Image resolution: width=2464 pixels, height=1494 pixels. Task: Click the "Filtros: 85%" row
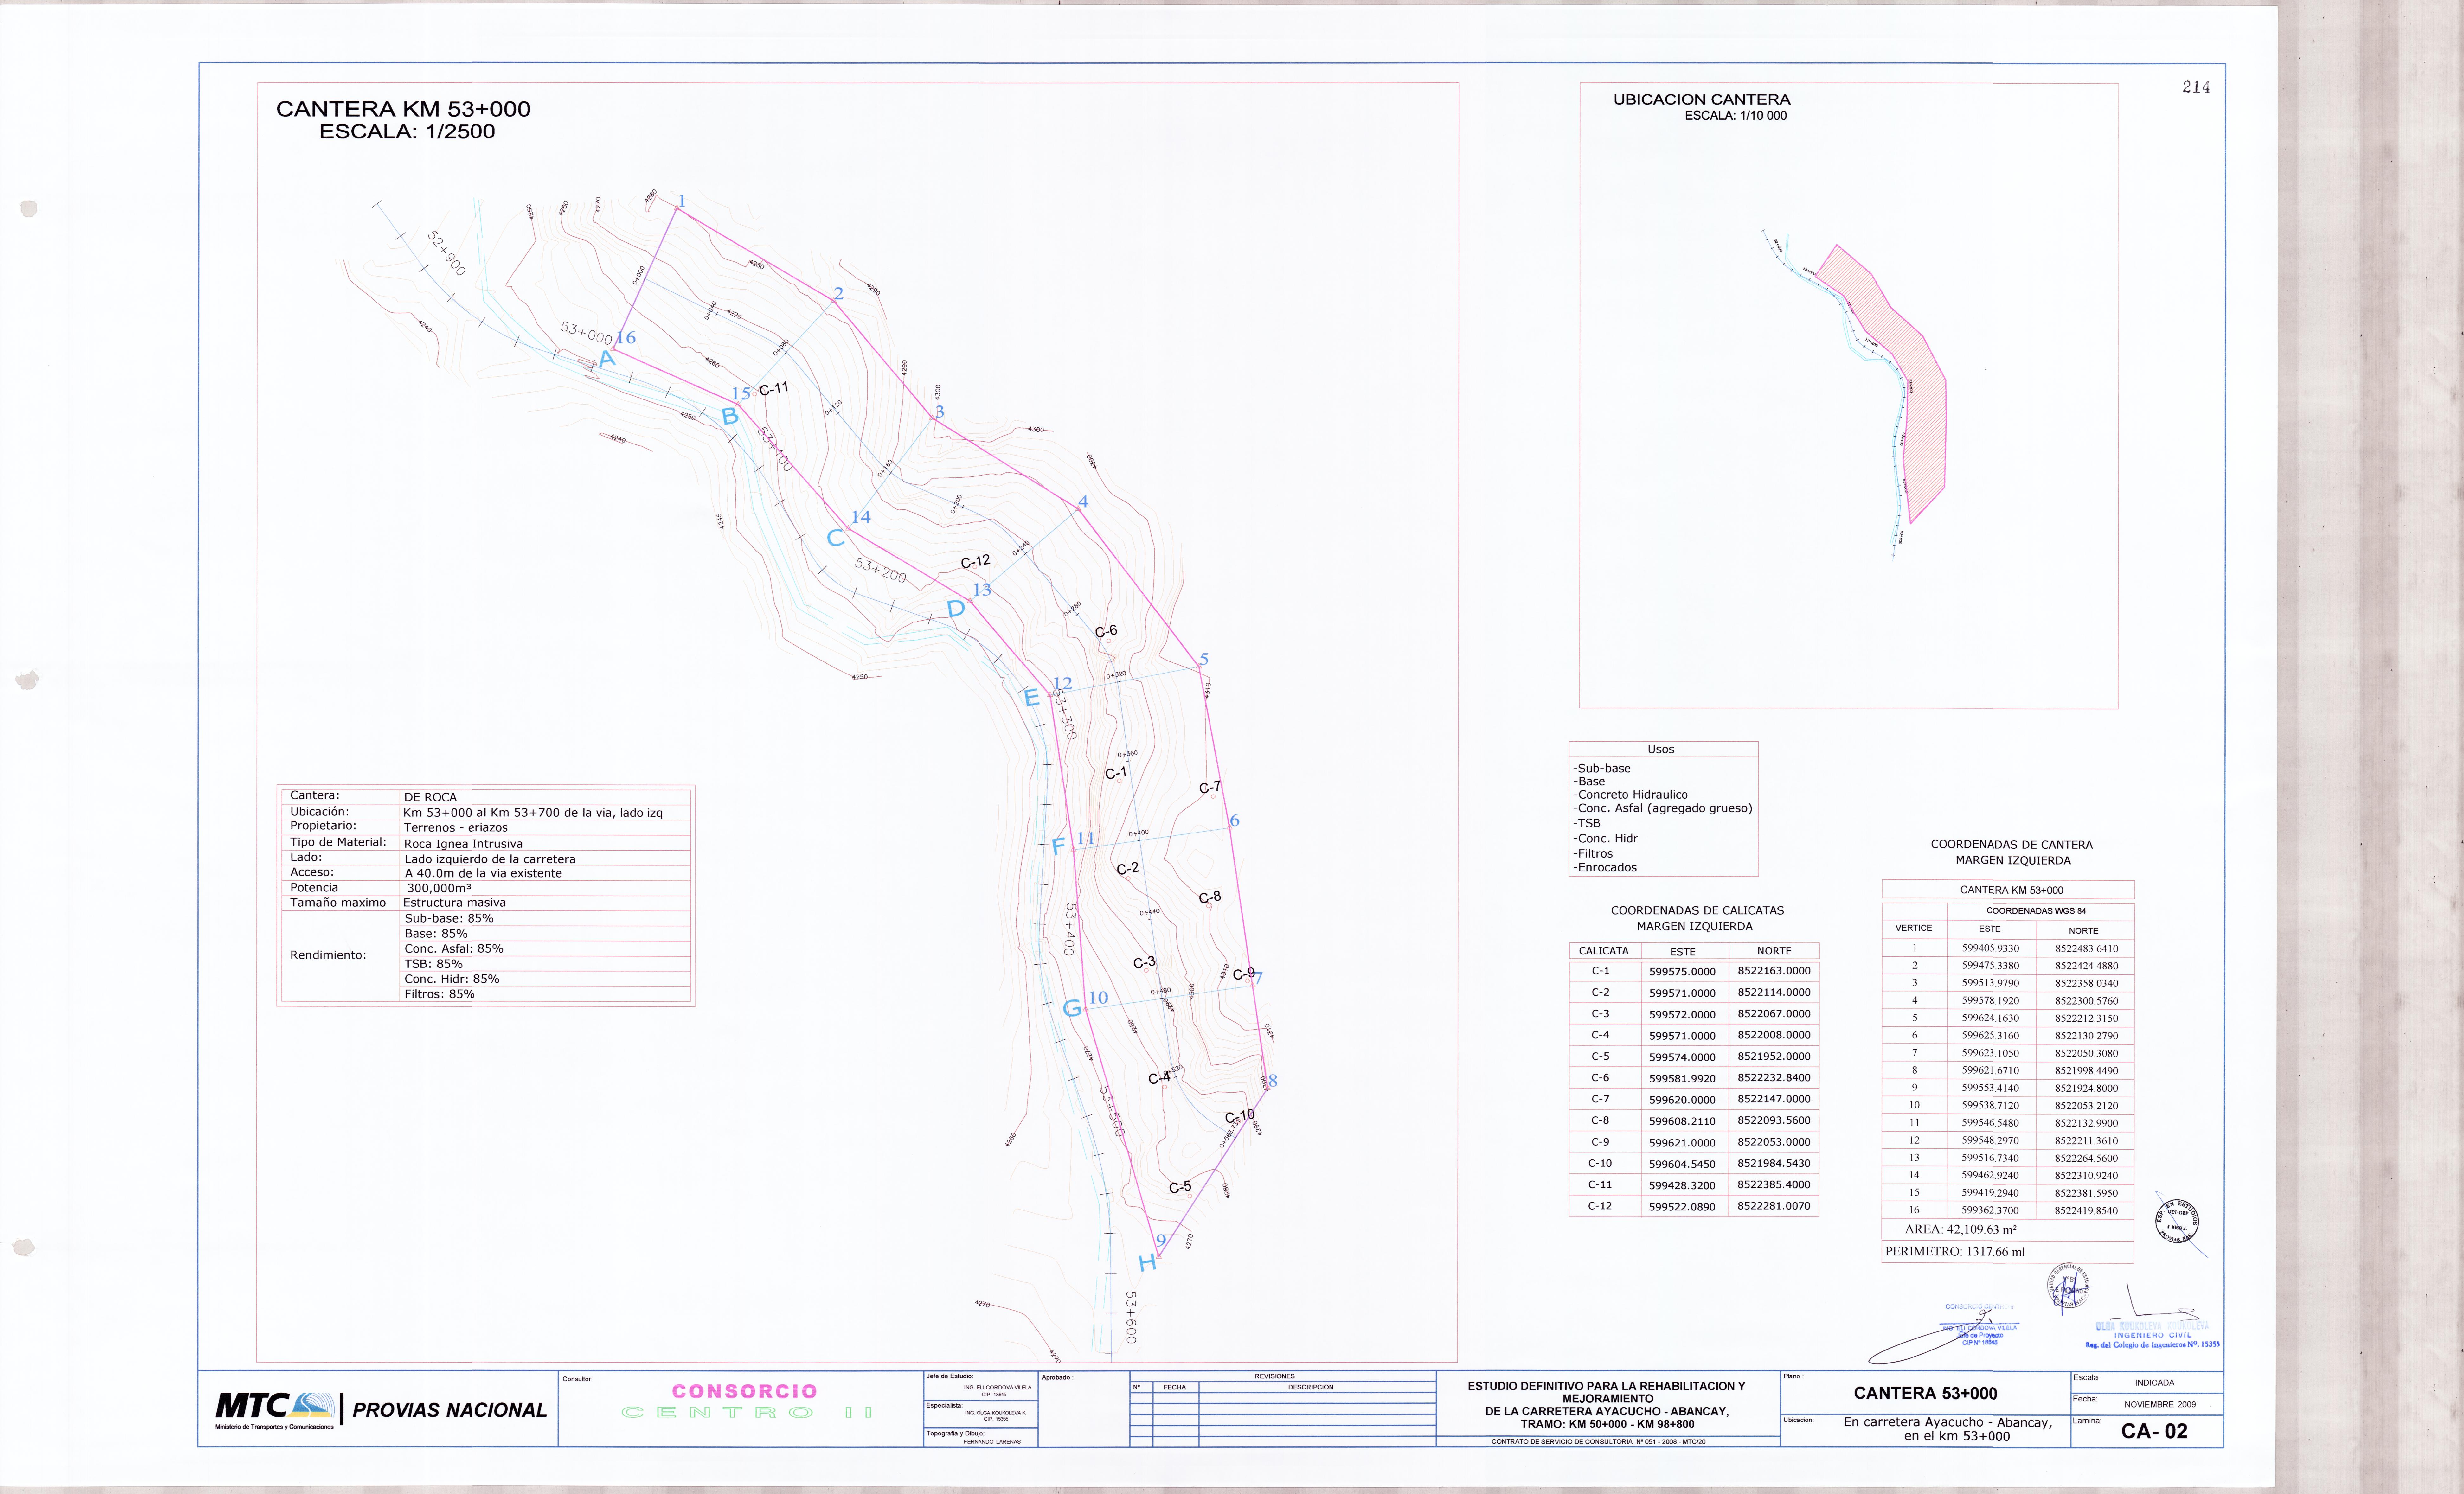(x=439, y=994)
